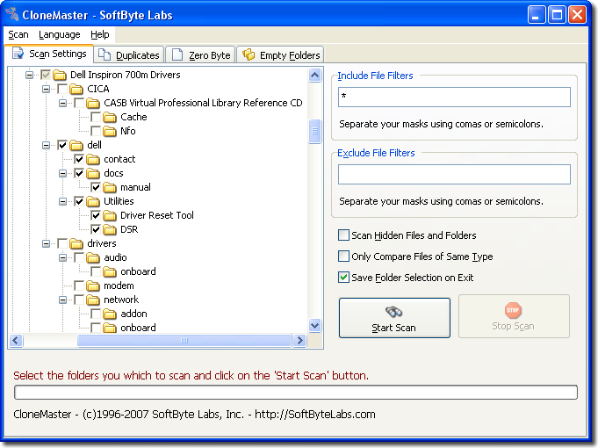
Task: Click the scan progress bar
Action: 296,393
